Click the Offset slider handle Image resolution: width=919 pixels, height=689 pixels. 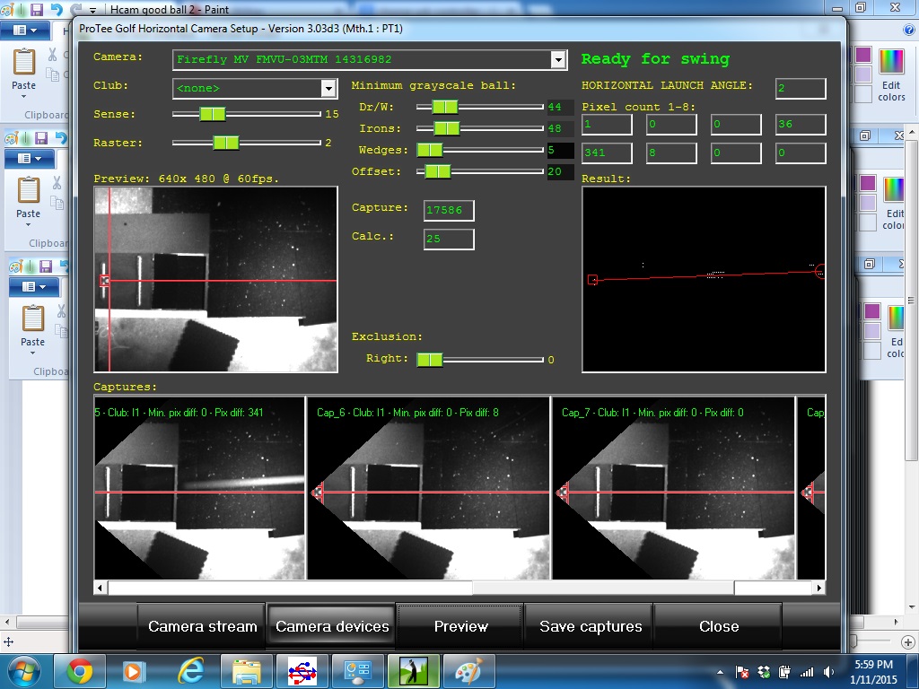(x=438, y=171)
